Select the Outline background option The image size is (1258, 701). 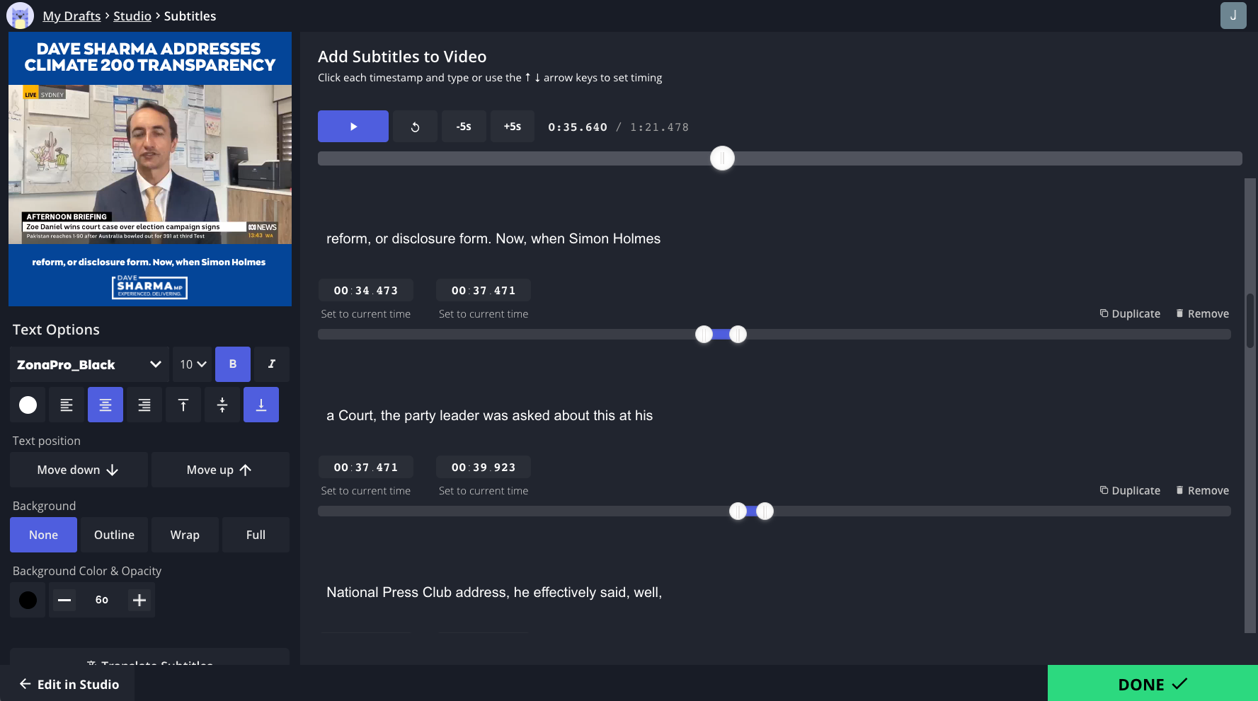pos(114,535)
